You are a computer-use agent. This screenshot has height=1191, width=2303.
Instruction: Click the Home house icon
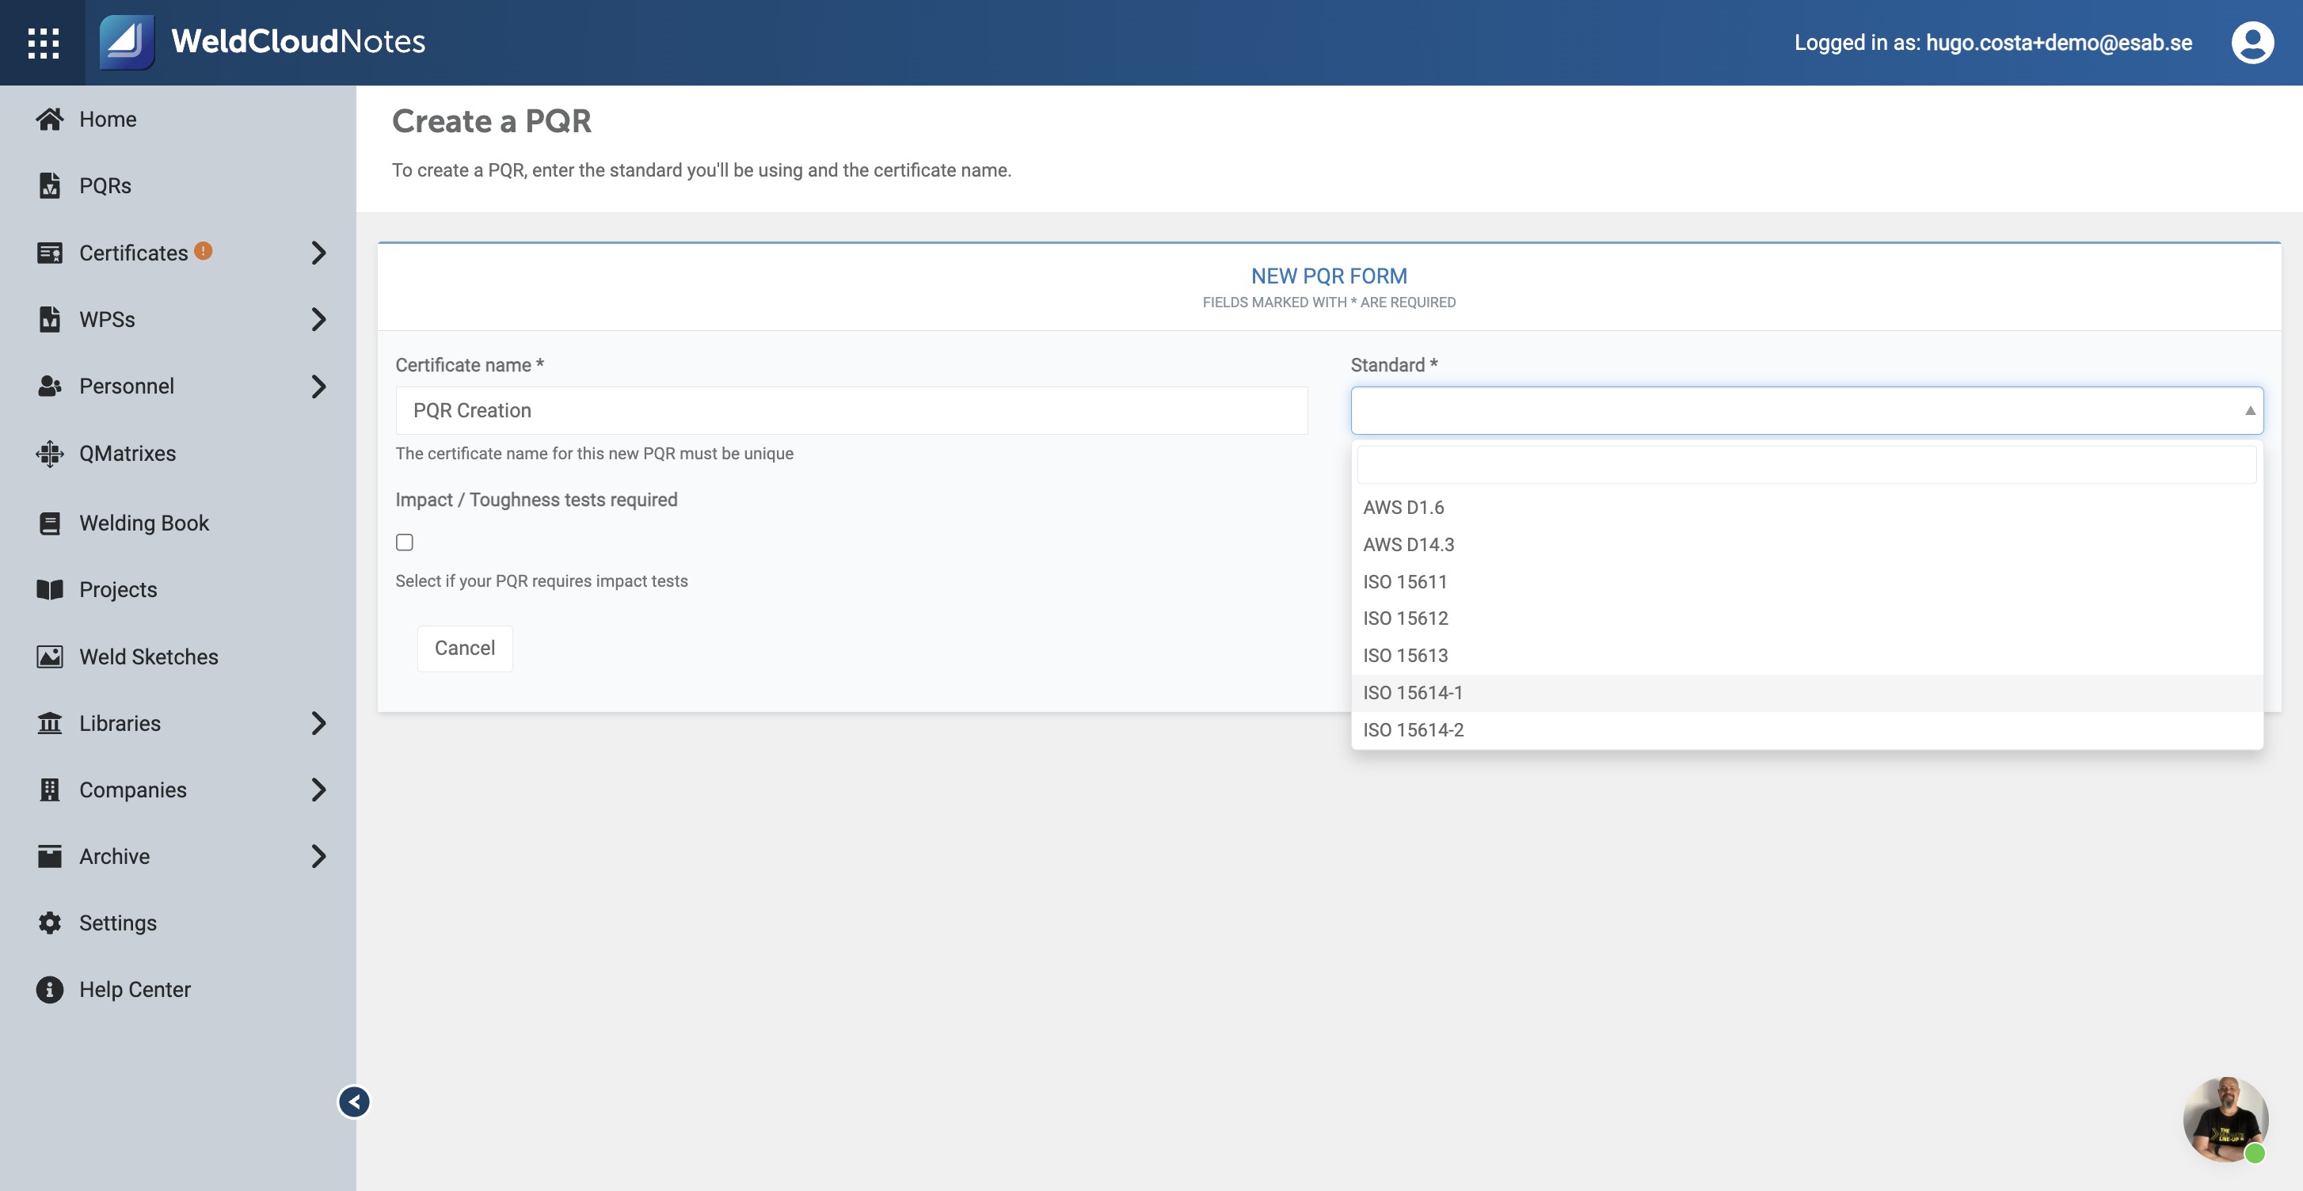click(50, 119)
